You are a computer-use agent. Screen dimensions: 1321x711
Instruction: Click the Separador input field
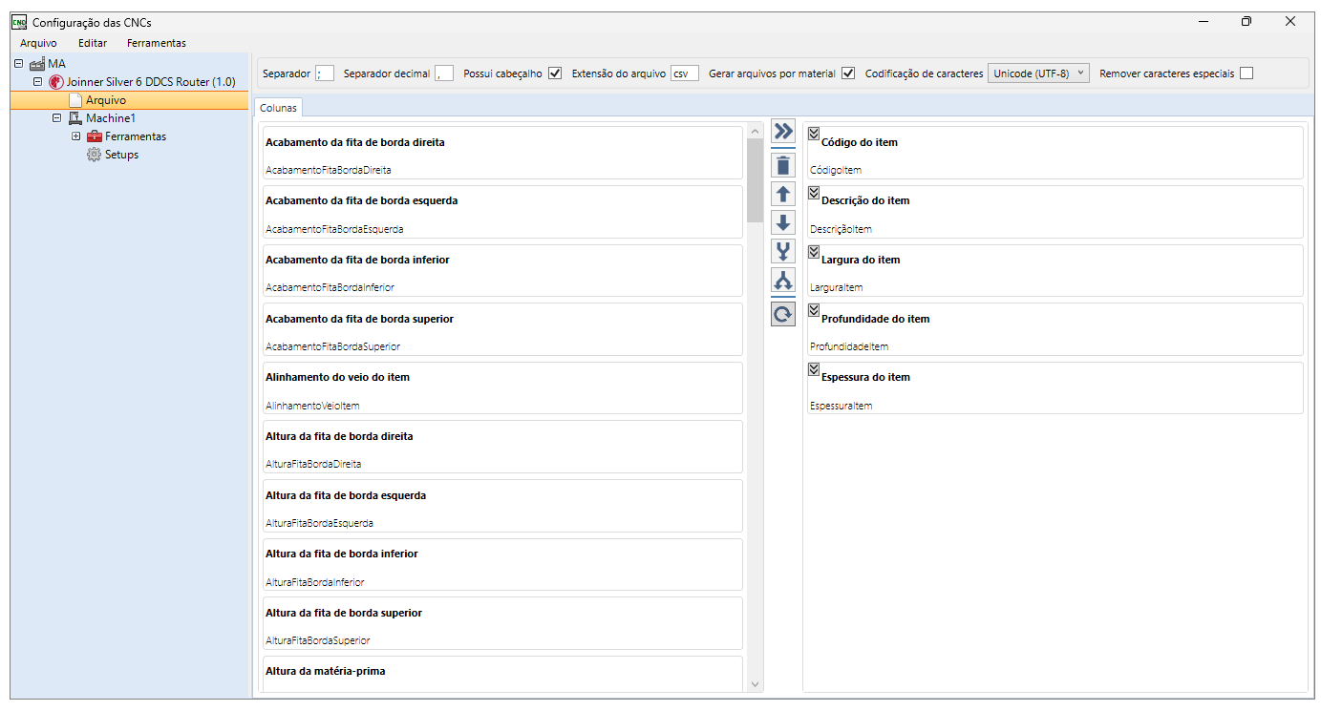[325, 73]
